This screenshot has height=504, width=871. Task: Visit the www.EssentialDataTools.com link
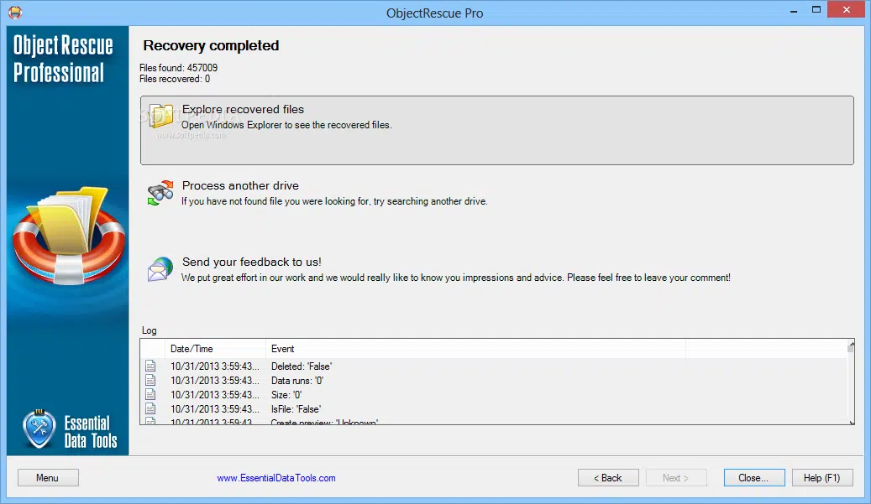click(276, 478)
